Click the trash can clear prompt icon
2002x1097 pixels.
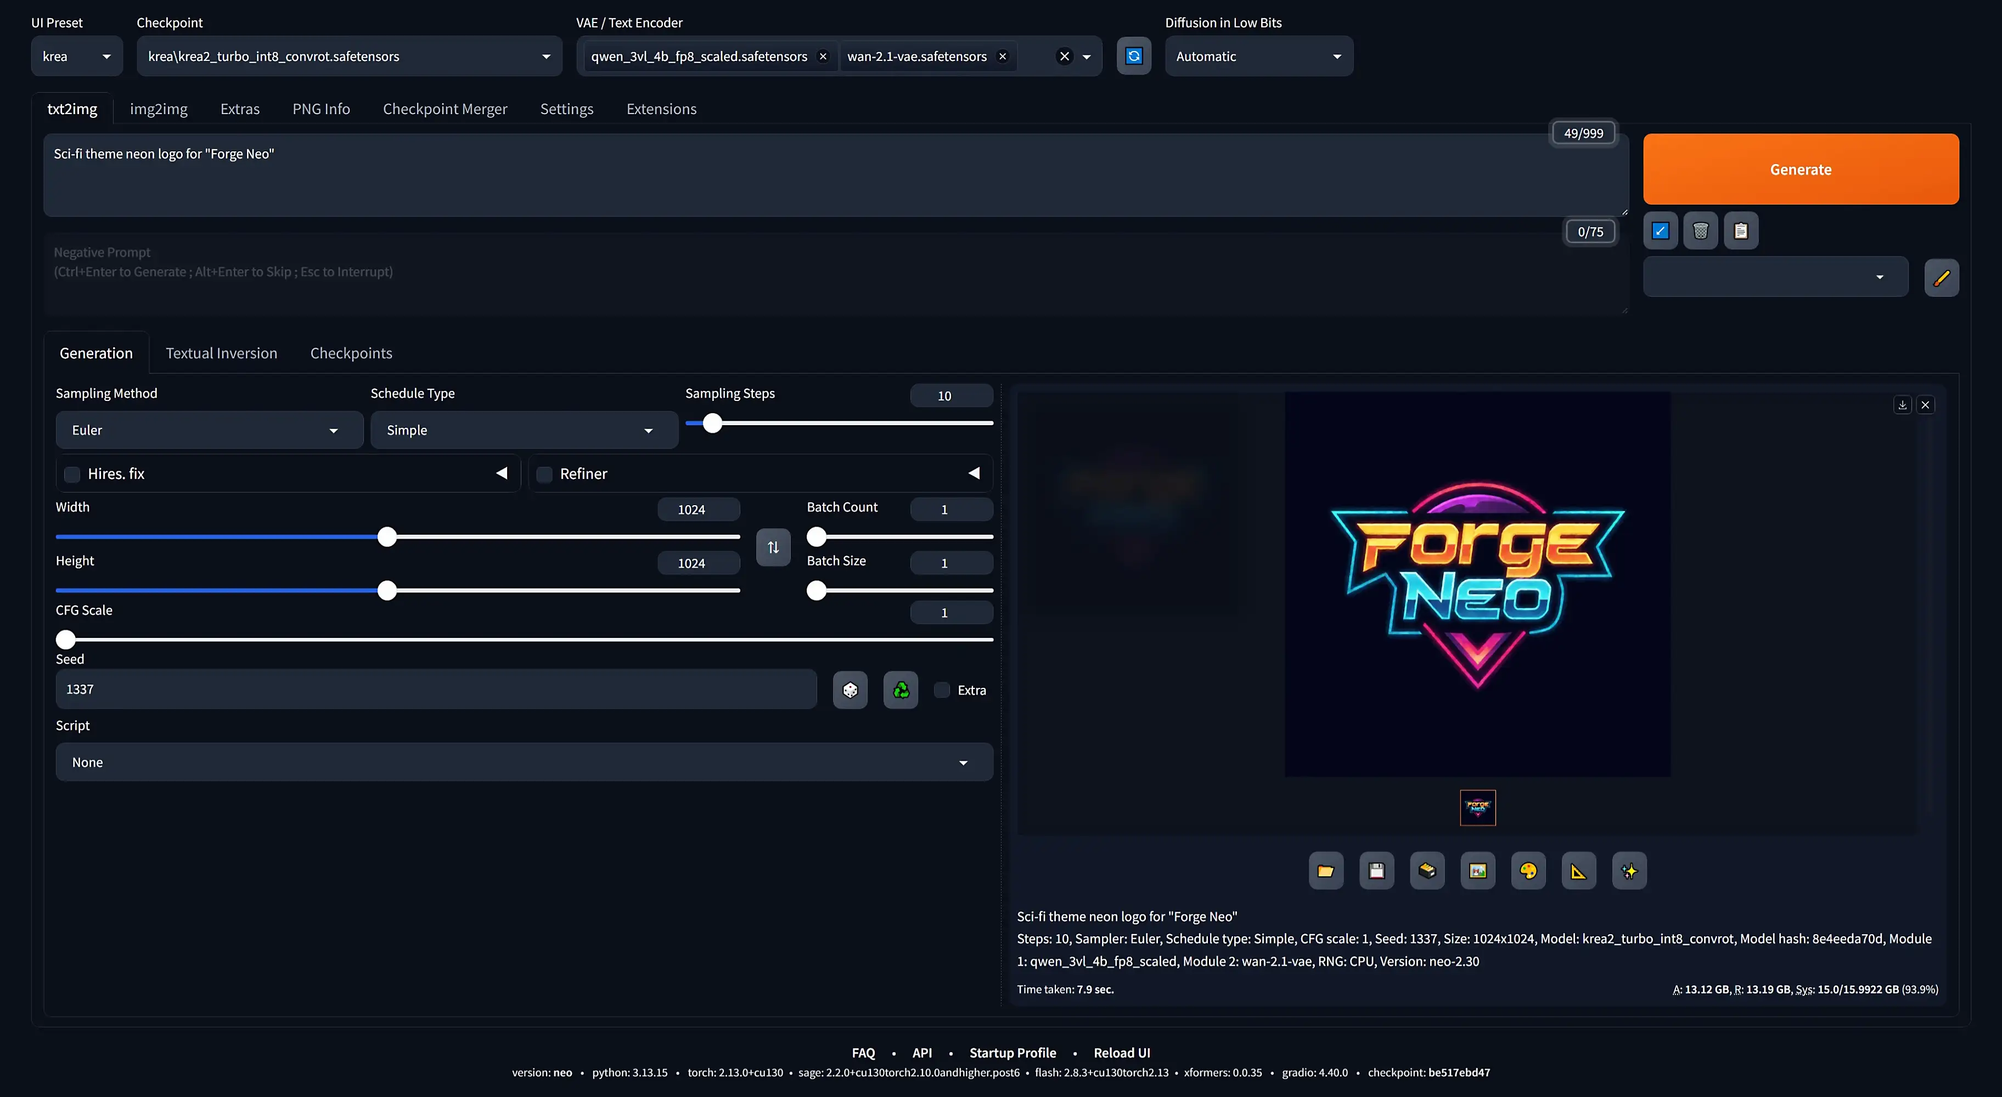[x=1701, y=231]
